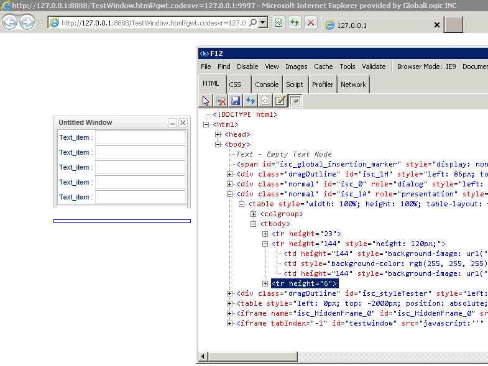Activate the select element by click tool
The width and height of the screenshot is (488, 366).
[x=207, y=101]
